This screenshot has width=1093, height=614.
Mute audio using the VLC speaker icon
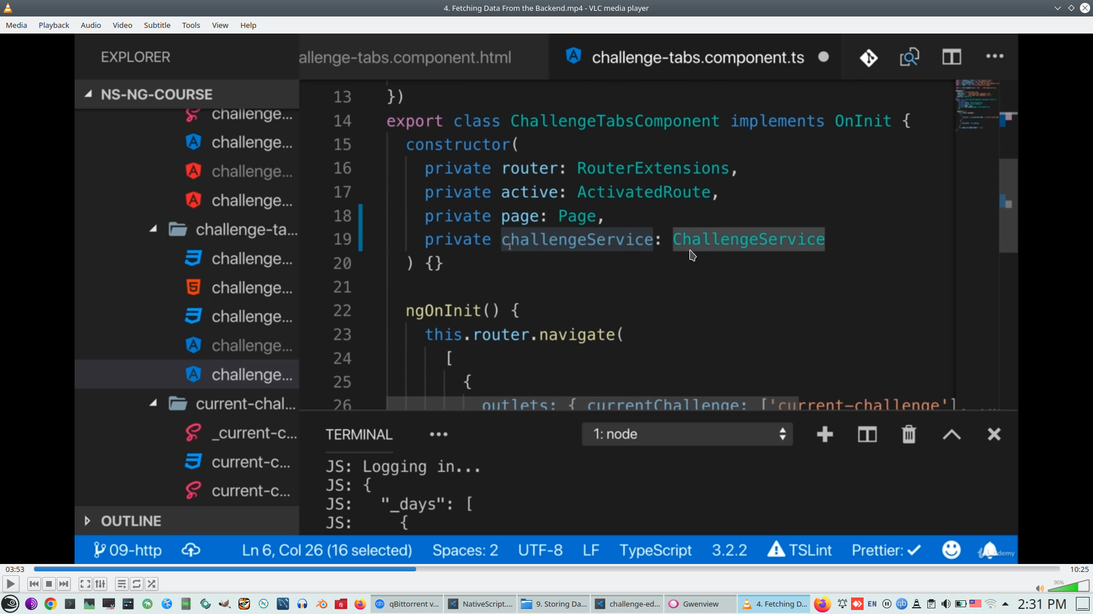1039,588
